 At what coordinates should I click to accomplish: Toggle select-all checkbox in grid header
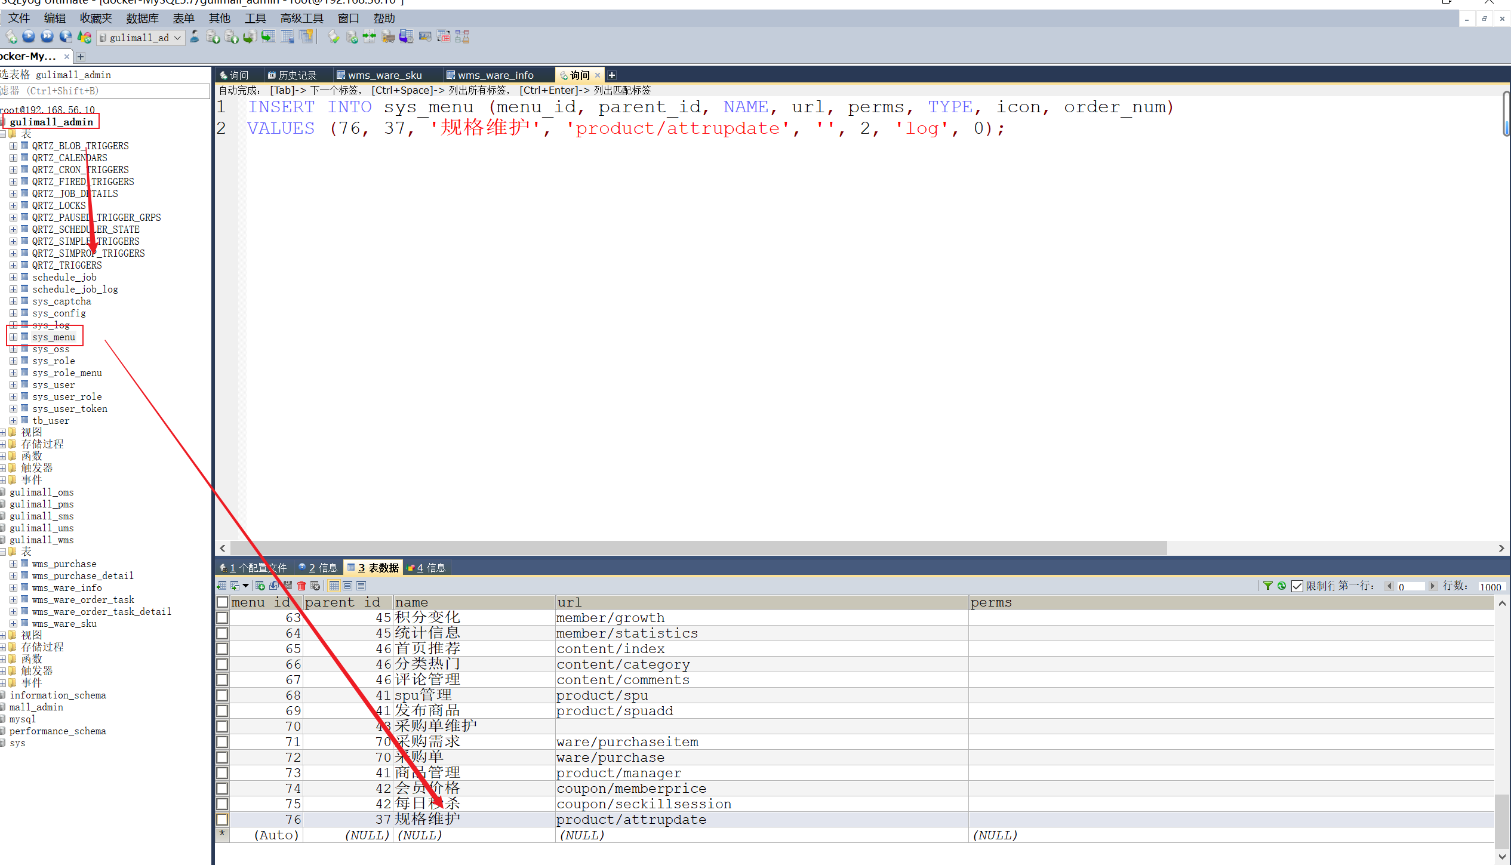[222, 602]
